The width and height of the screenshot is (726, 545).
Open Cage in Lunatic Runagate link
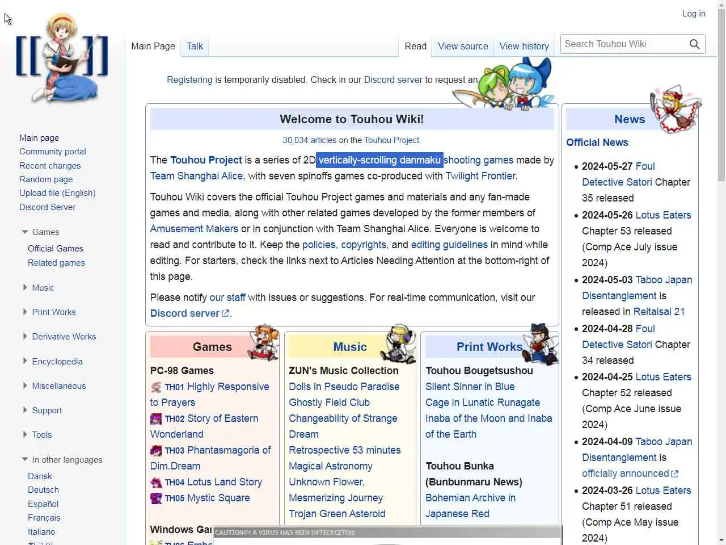483,403
